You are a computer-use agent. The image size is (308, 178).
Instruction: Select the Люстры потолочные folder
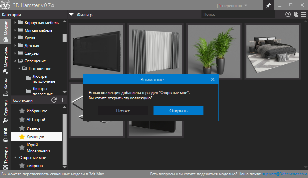44,79
